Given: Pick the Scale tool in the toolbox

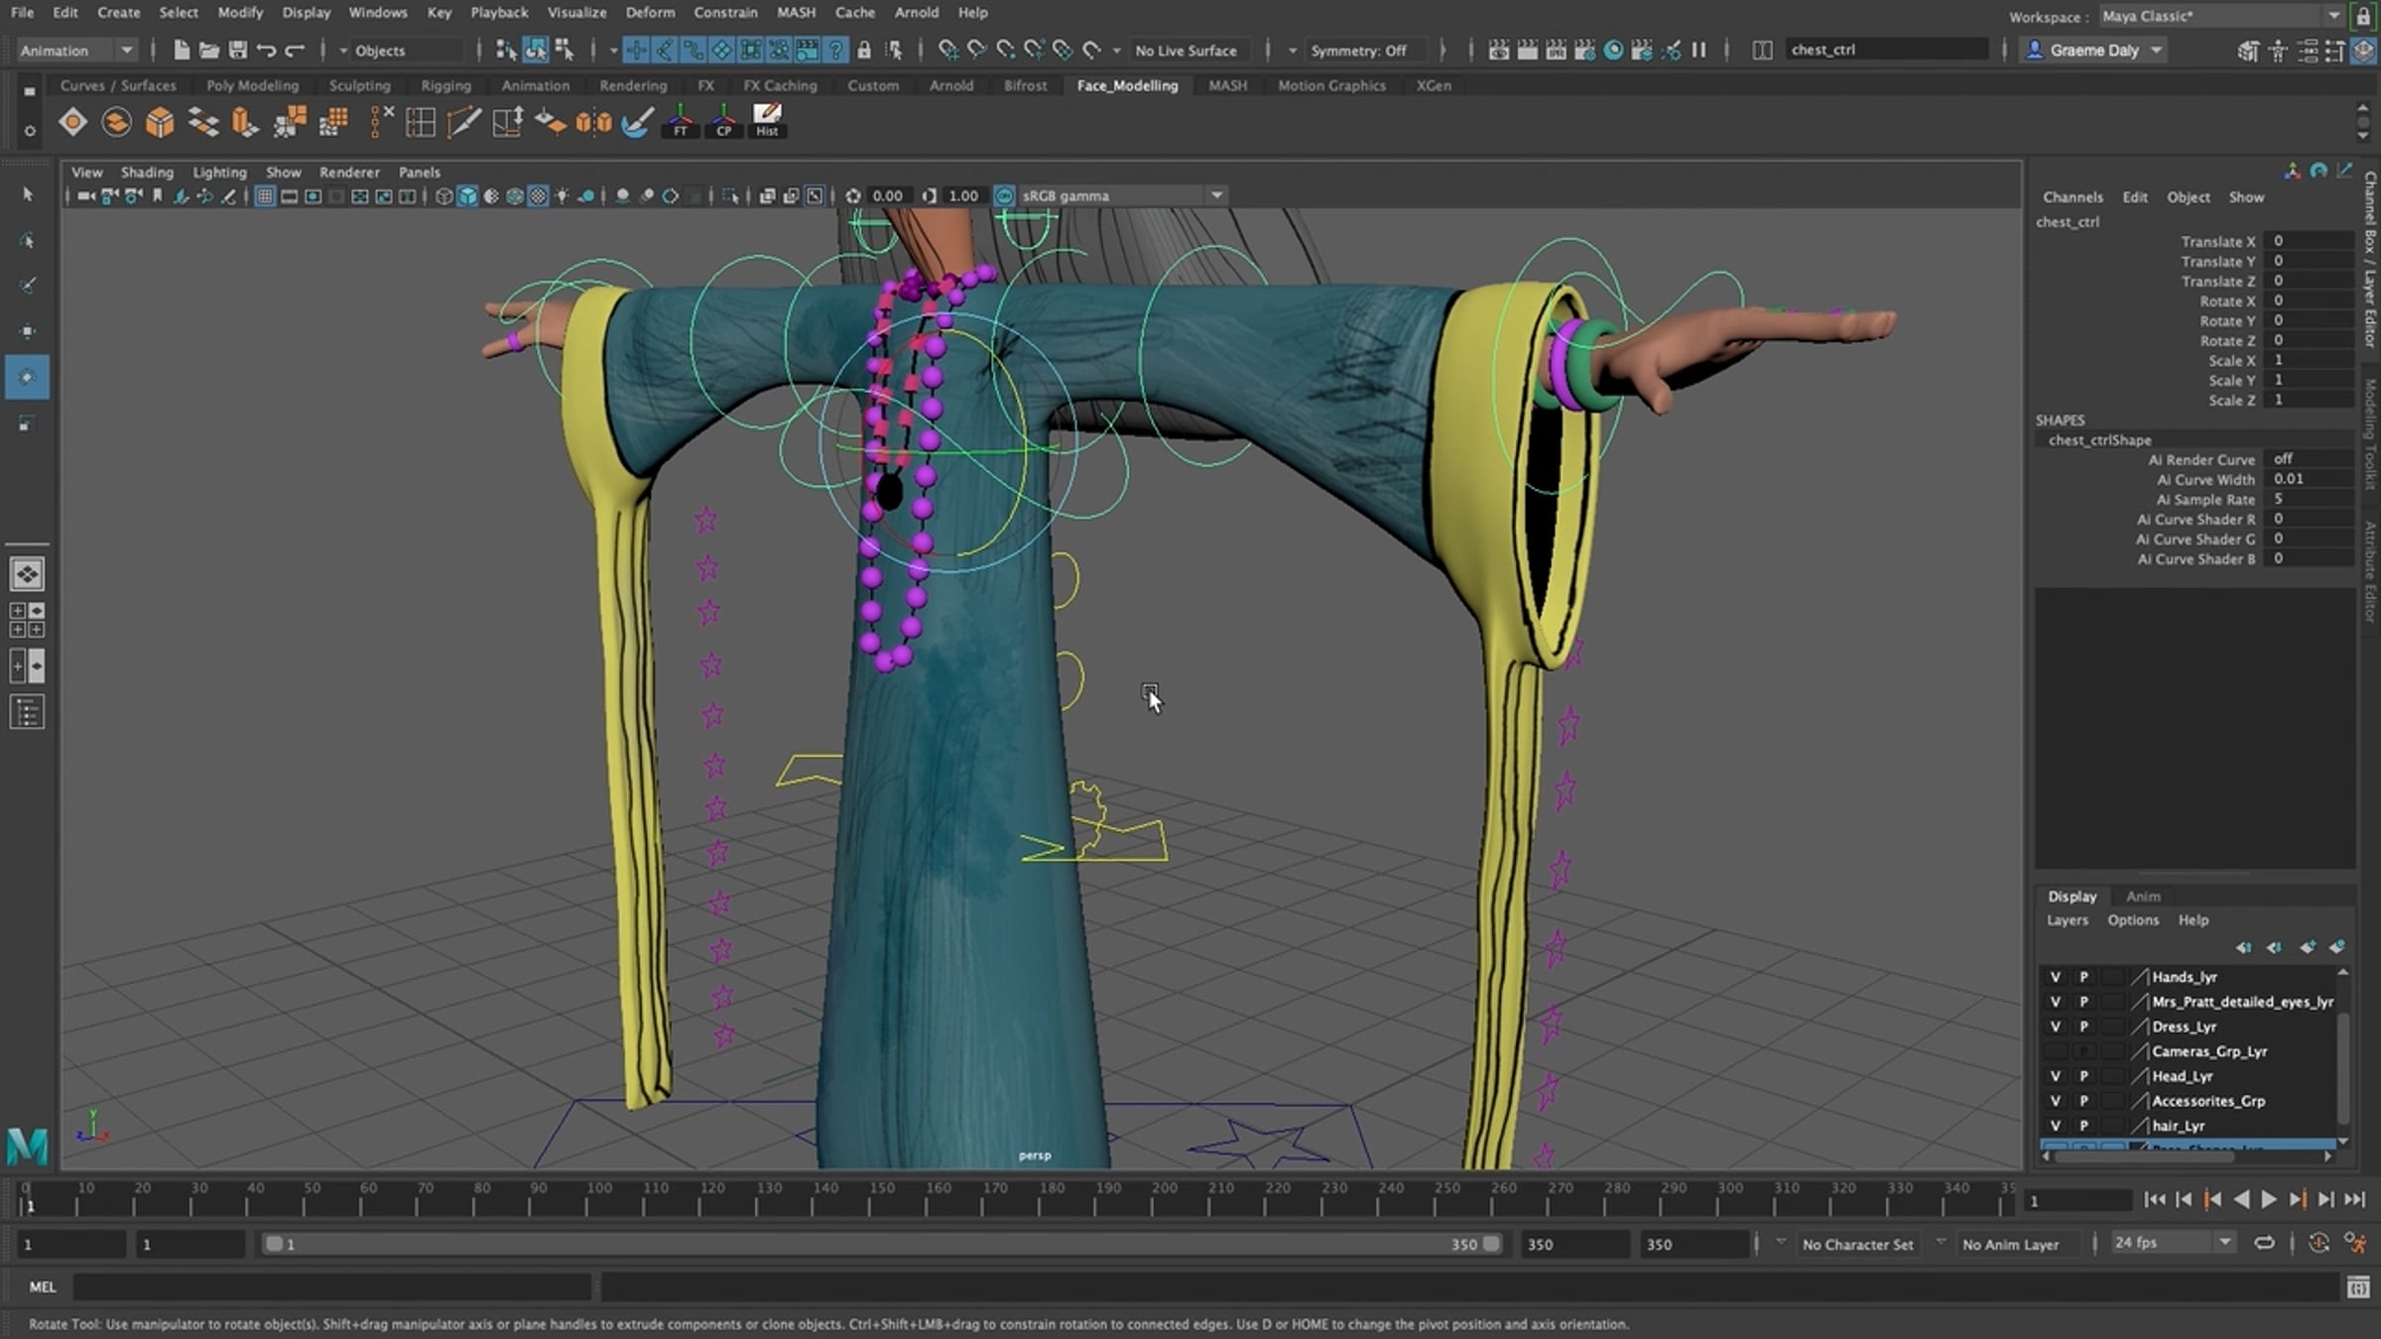Looking at the screenshot, I should tap(27, 424).
